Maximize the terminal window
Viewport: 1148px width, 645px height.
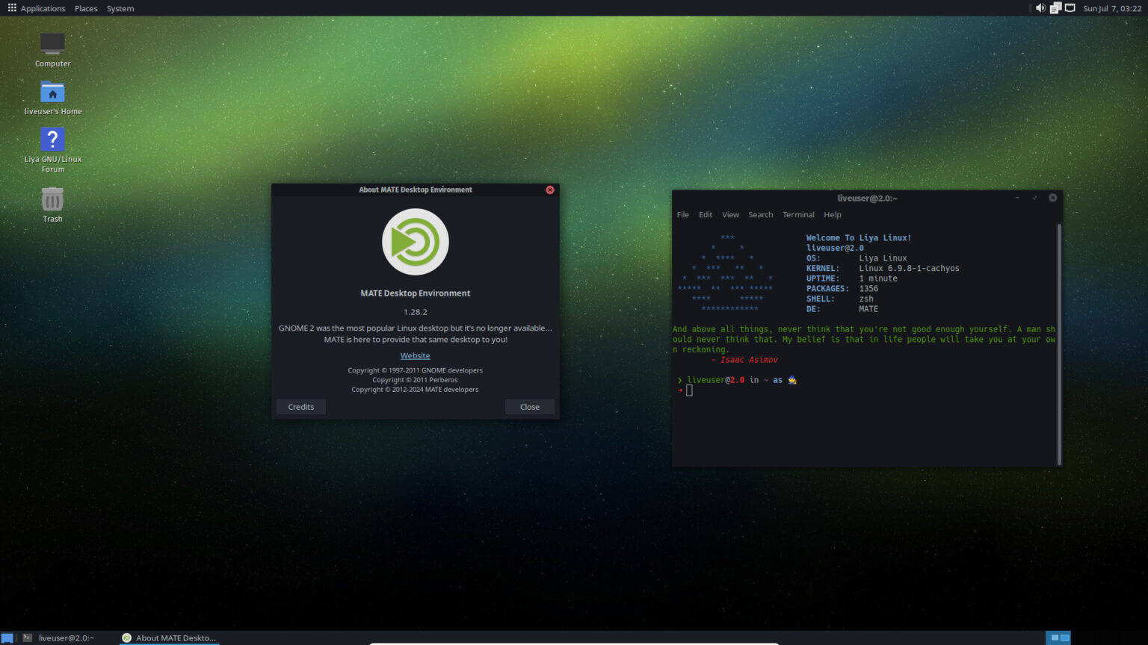point(1035,198)
